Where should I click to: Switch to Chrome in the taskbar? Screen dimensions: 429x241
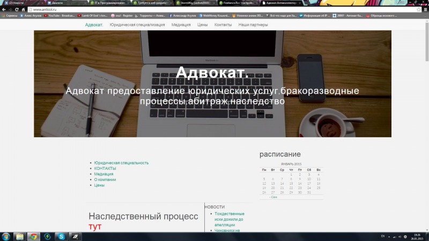pyautogui.click(x=33, y=237)
